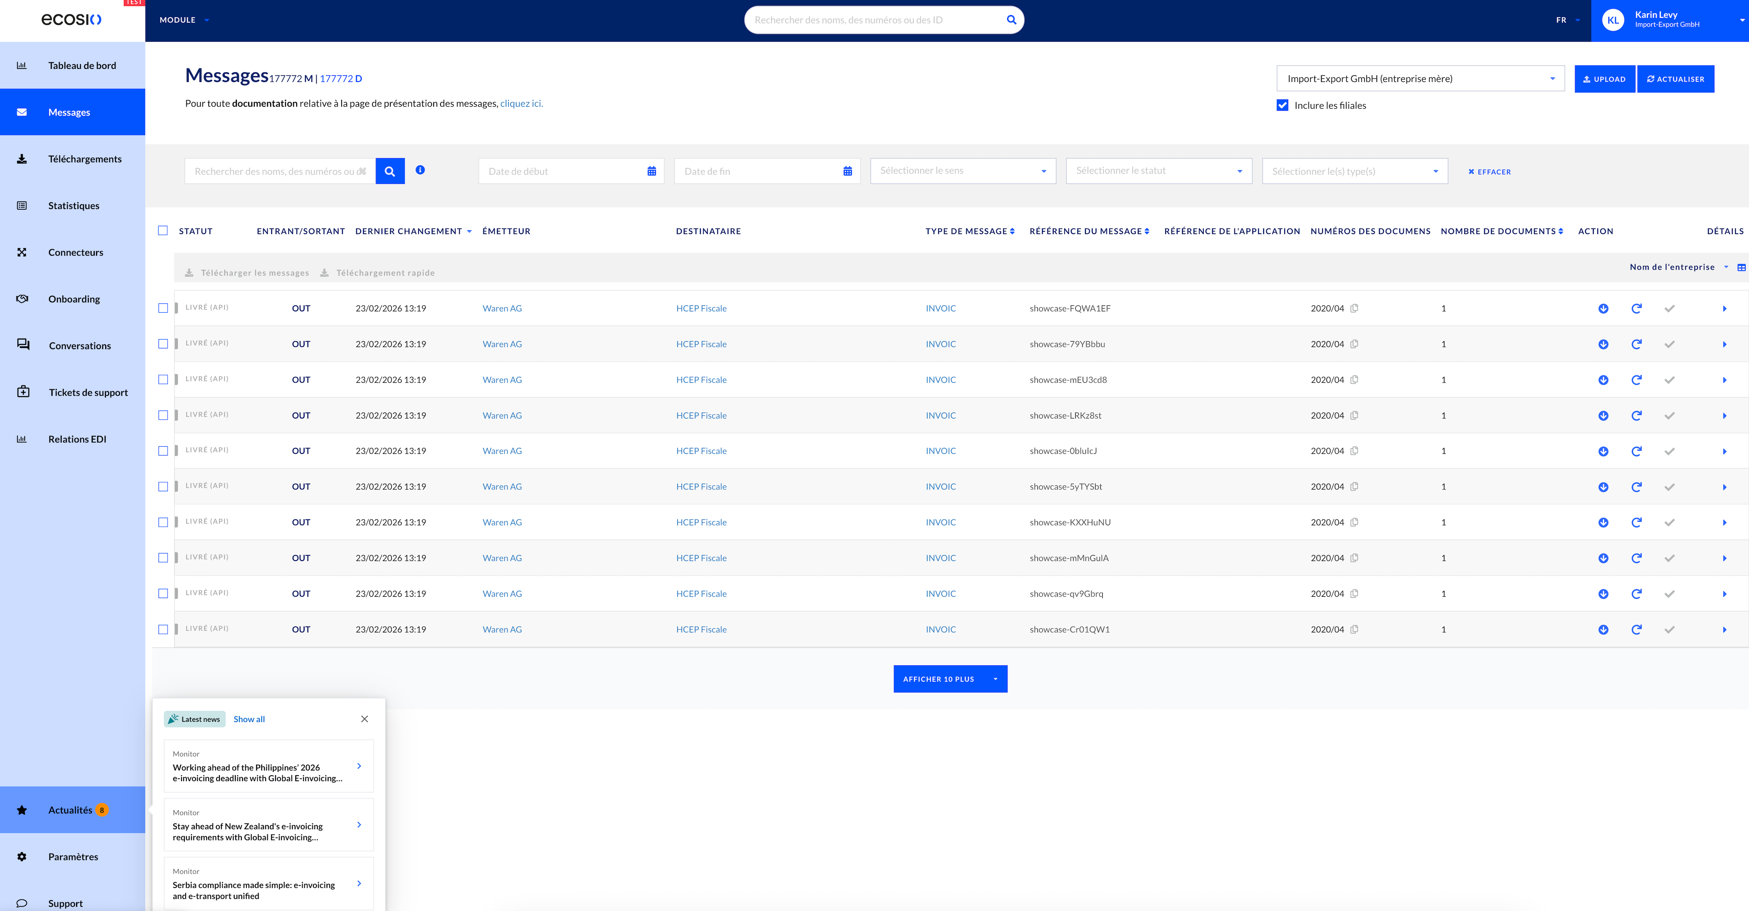
Task: Copy document number of showcase-FQWA1EF row
Action: [x=1354, y=308]
